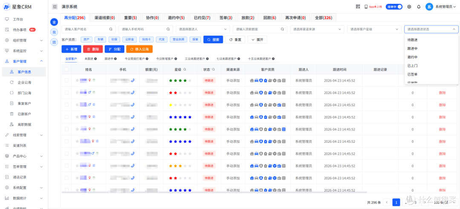The width and height of the screenshot is (460, 209).
Task: Open the QR code icon in header
Action: pyautogui.click(x=358, y=6)
